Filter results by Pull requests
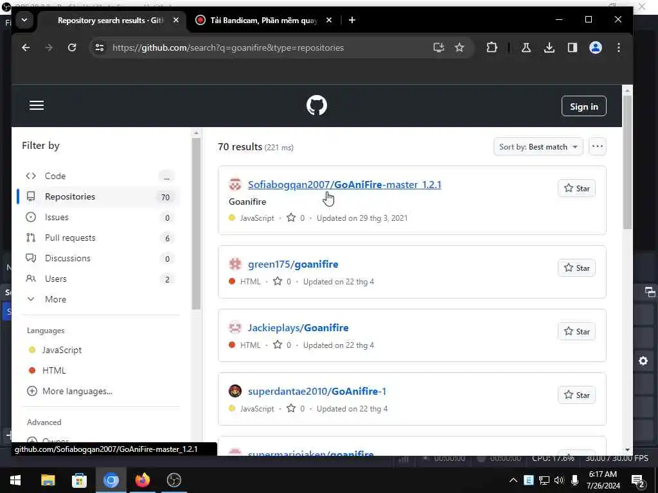The width and height of the screenshot is (658, 493). (x=100, y=238)
